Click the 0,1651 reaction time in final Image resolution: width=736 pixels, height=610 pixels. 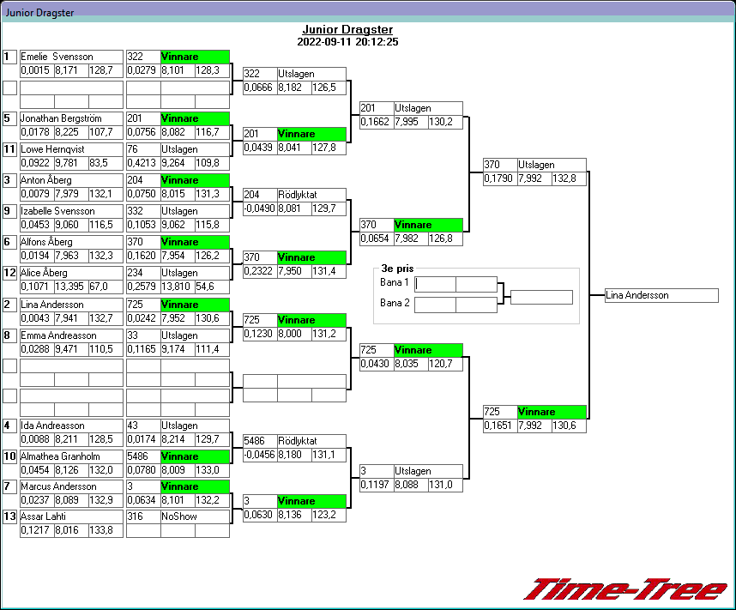pos(500,426)
